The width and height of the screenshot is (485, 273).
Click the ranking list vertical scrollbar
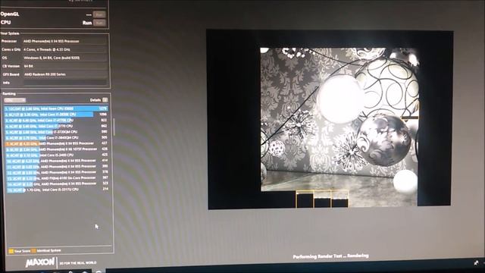click(x=114, y=127)
